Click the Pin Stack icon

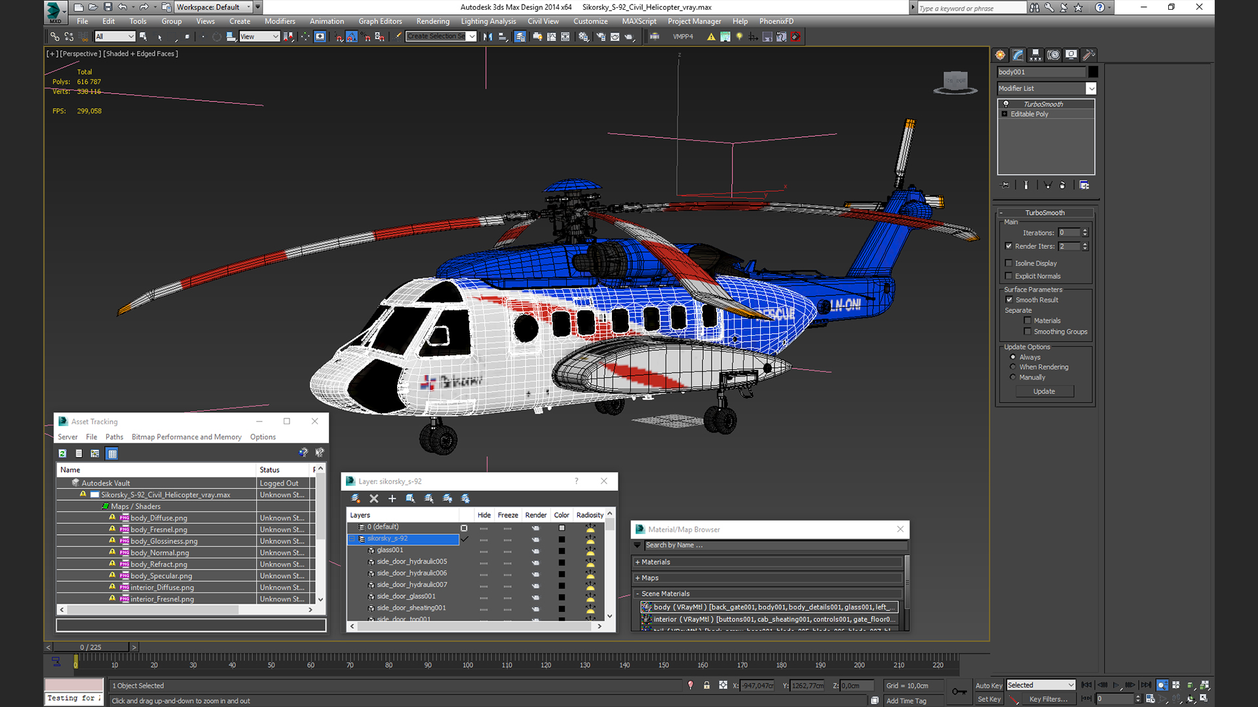point(1005,185)
